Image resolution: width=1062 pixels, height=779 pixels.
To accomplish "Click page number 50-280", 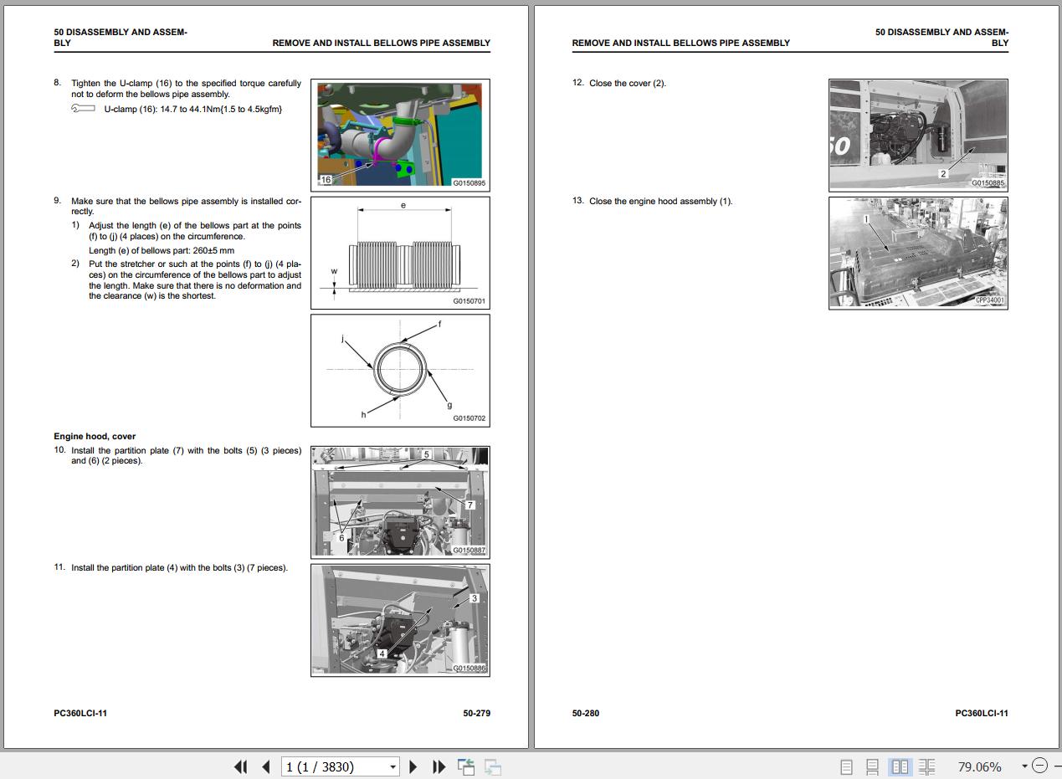I will pyautogui.click(x=586, y=714).
